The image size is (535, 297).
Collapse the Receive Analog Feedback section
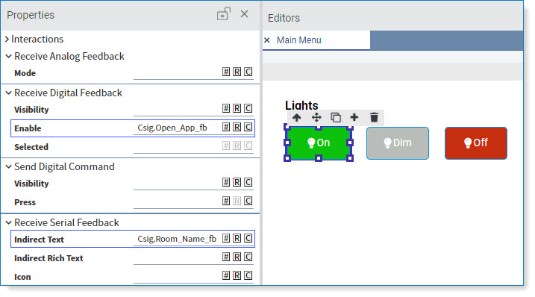pyautogui.click(x=9, y=56)
